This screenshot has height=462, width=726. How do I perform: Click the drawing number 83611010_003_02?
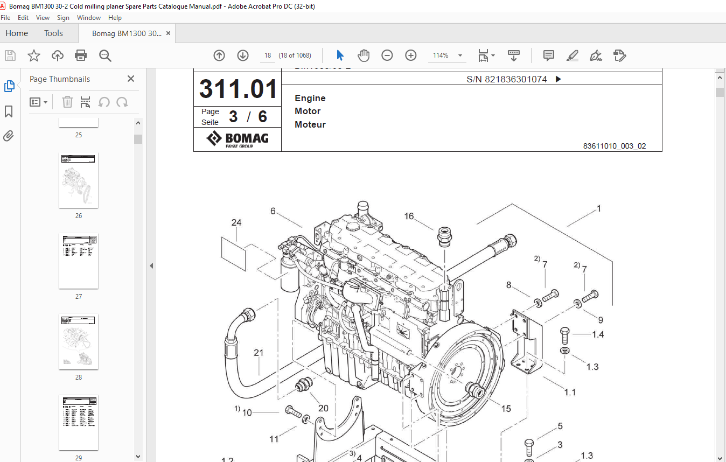click(x=614, y=146)
